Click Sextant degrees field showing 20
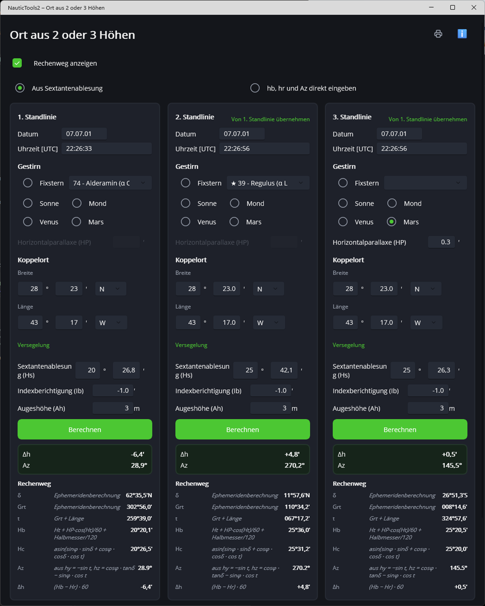This screenshot has height=606, width=485. tap(88, 370)
